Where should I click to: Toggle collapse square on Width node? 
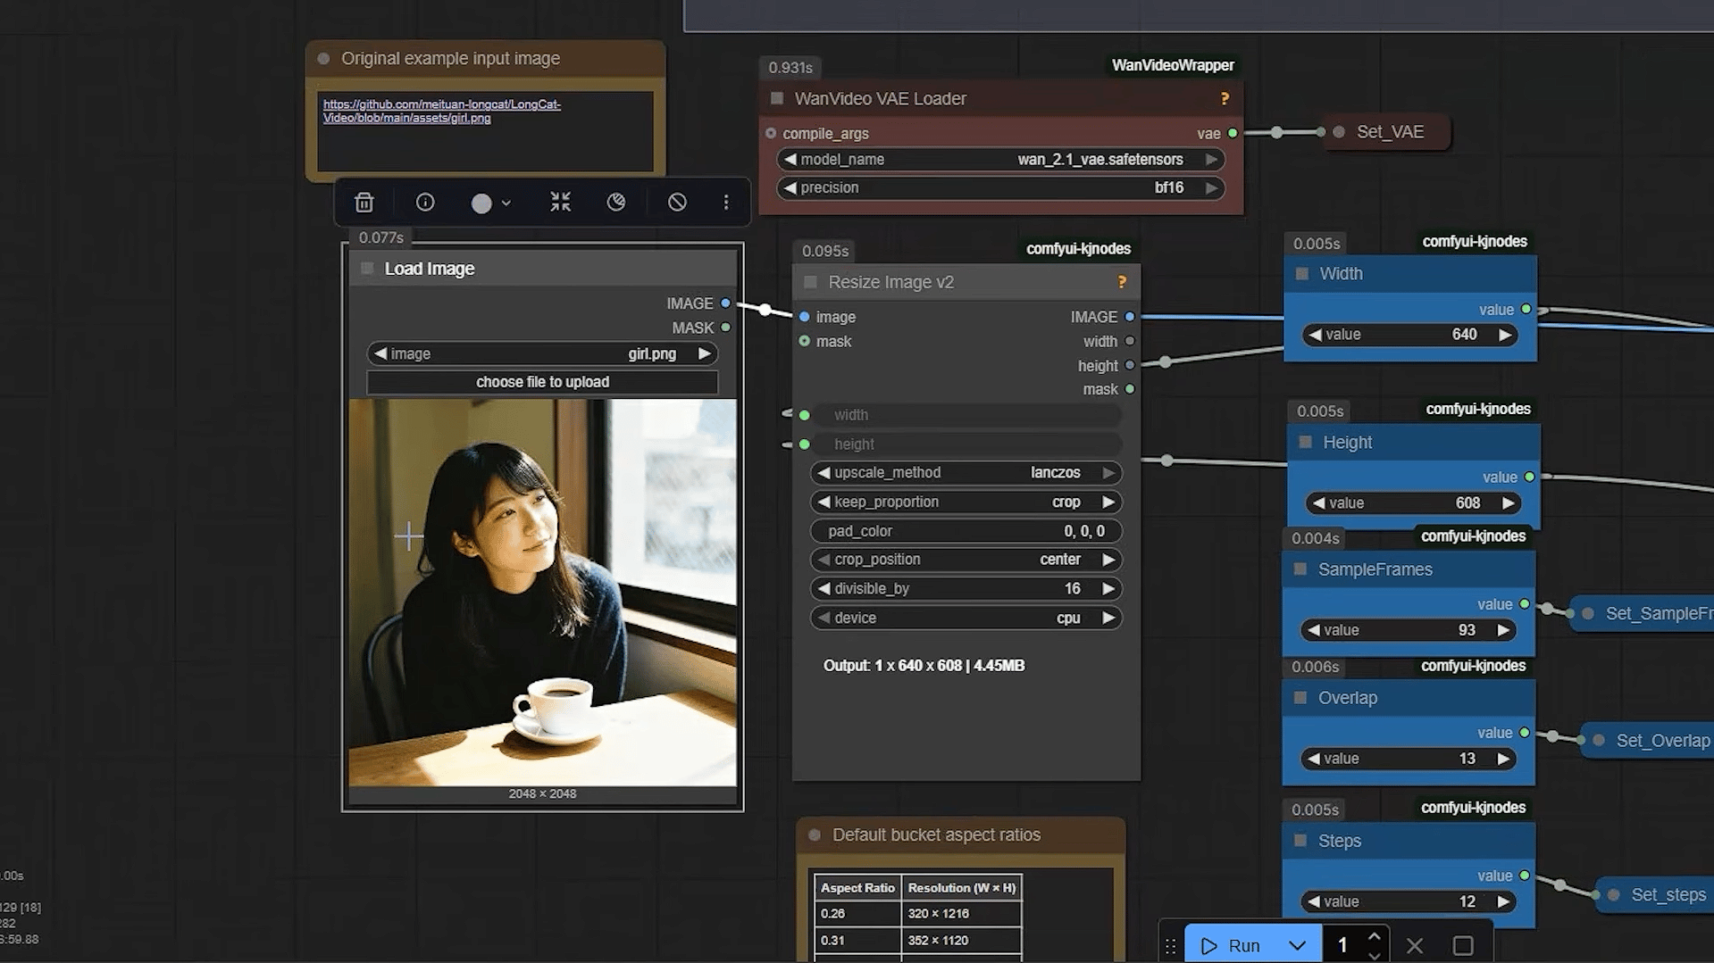1302,274
